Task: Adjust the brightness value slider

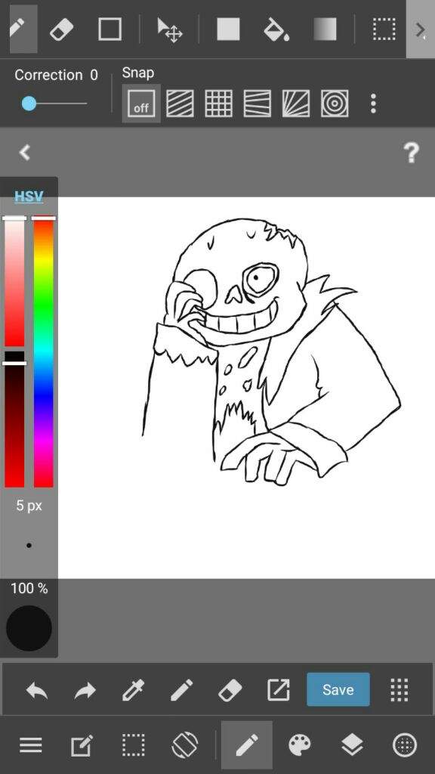Action: coord(14,419)
